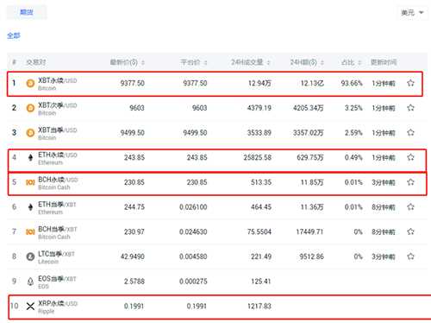Click the Litecoin icon in row 8
Screen dimensions: 431x323
(30, 256)
